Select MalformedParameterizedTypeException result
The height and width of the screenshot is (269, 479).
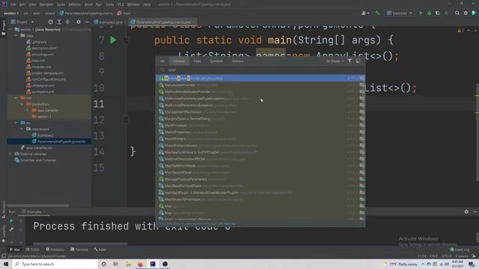point(260,99)
